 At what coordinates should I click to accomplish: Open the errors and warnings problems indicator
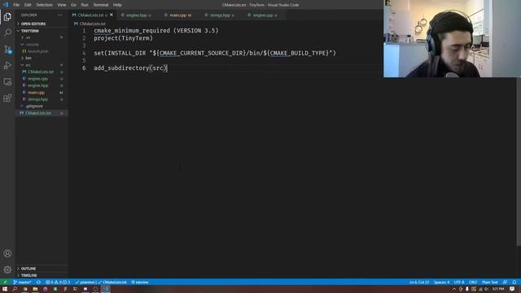[58, 282]
